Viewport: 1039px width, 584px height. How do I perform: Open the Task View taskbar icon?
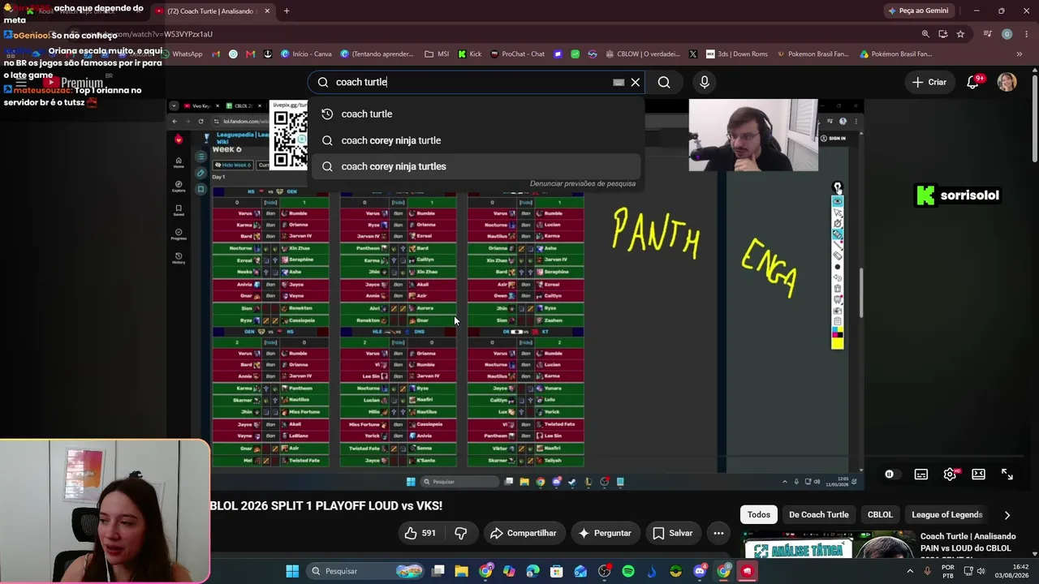pos(438,571)
